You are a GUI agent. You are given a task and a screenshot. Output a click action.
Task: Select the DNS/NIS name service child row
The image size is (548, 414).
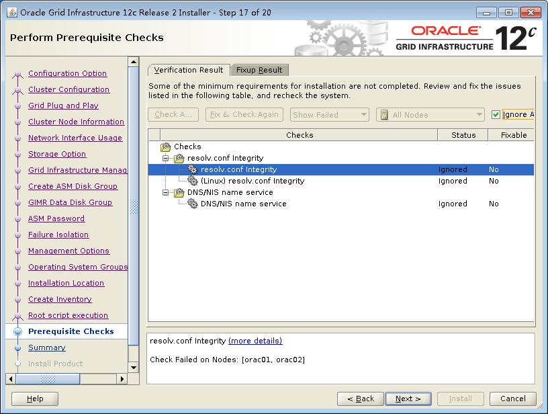(x=341, y=204)
